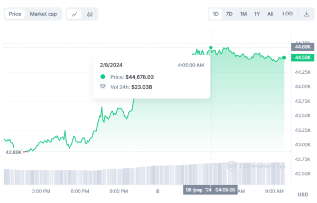The width and height of the screenshot is (317, 203).
Task: Select the Market cap tab
Action: click(x=43, y=14)
